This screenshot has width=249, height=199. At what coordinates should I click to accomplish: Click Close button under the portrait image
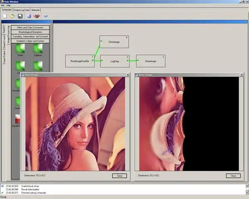pyautogui.click(x=120, y=176)
